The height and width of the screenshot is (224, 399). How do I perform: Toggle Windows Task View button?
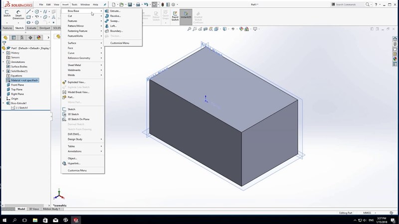(x=25, y=220)
